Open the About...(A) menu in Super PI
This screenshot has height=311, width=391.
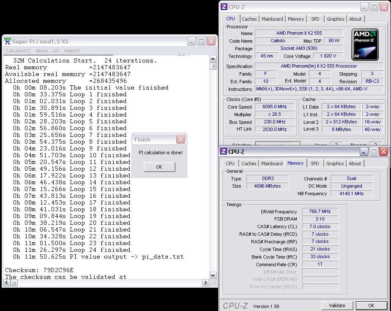coord(47,51)
